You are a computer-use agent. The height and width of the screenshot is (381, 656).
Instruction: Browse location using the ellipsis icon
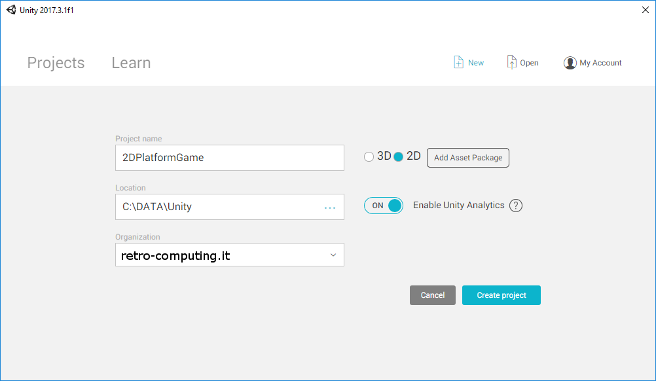330,208
